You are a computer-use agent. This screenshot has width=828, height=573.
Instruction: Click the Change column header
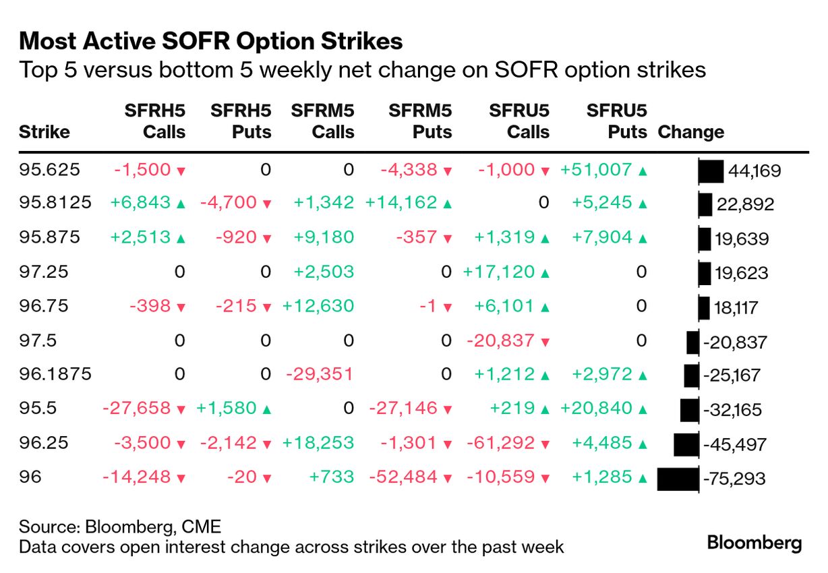click(x=691, y=131)
